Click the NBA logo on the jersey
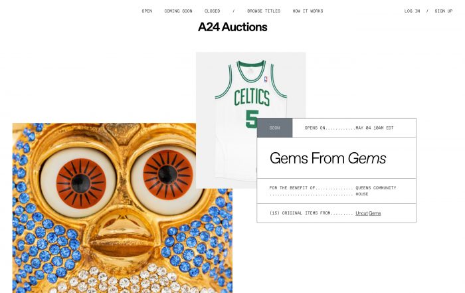465x293 pixels. pyautogui.click(x=266, y=80)
